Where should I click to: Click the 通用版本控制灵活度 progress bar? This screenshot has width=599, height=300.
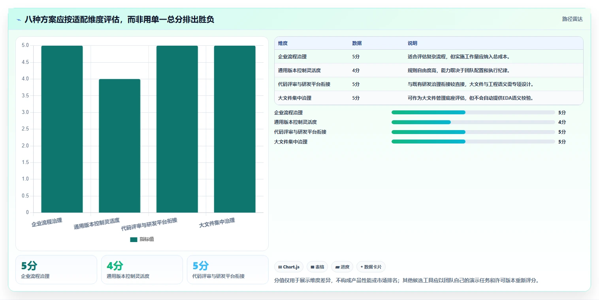473,122
